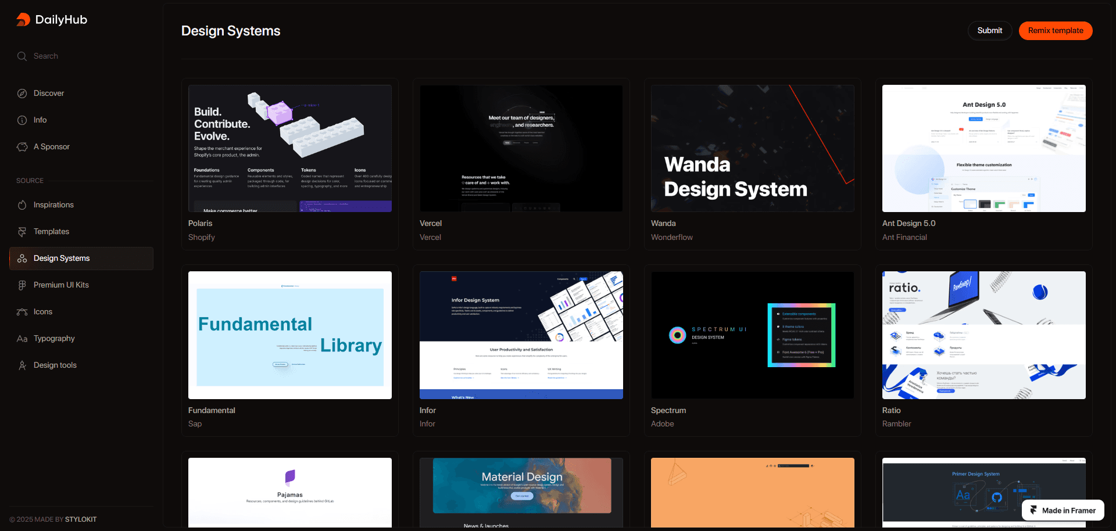Open the Vercel design system thumbnail
The height and width of the screenshot is (531, 1116).
click(x=521, y=149)
